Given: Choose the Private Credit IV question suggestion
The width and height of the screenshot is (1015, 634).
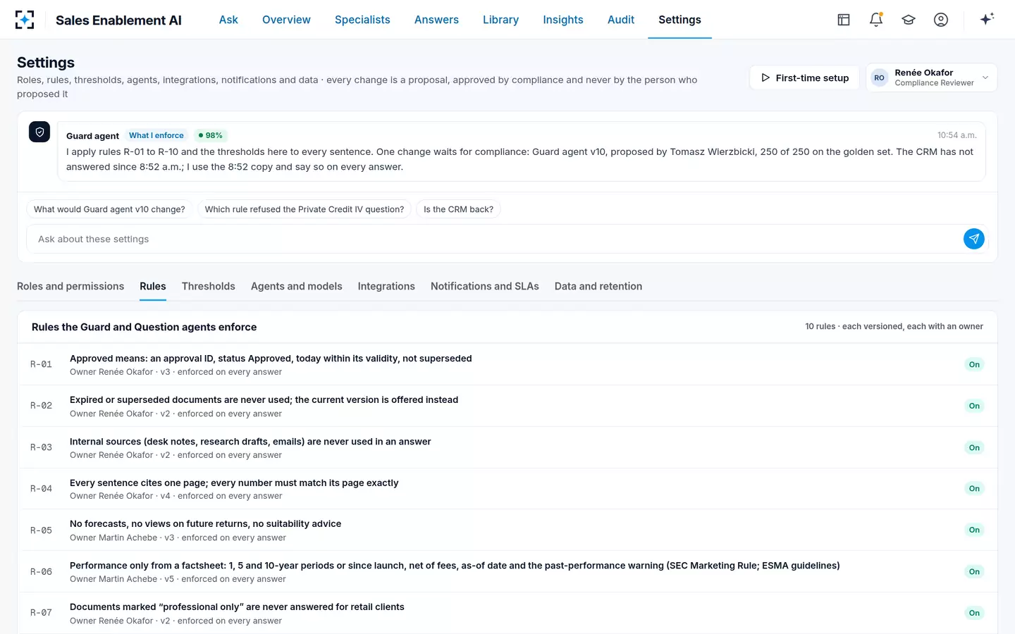Looking at the screenshot, I should pyautogui.click(x=304, y=209).
